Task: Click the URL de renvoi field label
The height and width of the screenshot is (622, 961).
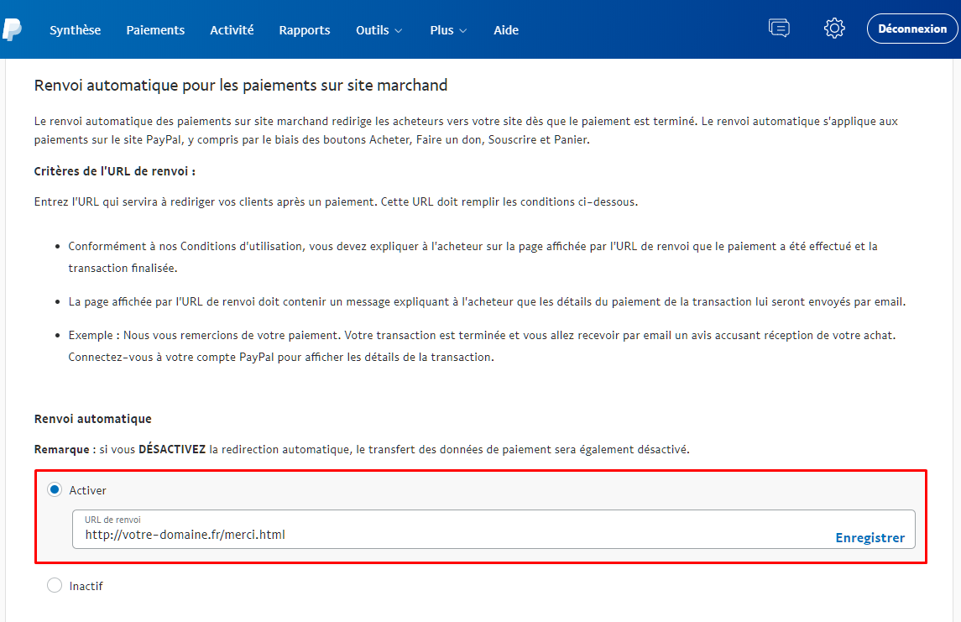Action: coord(112,520)
